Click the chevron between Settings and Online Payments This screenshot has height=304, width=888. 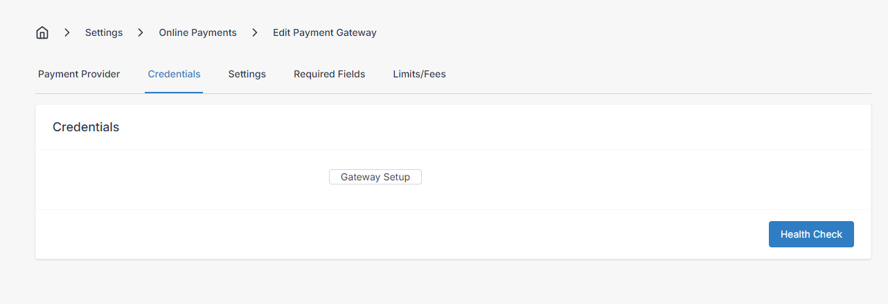tap(141, 32)
